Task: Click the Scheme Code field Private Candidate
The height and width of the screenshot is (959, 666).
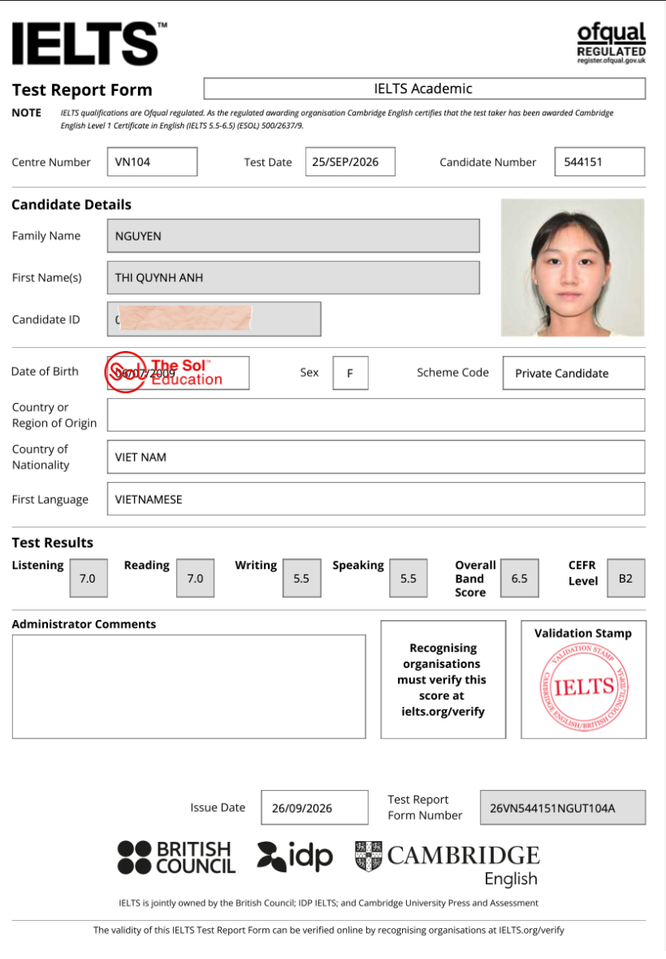Action: 573,373
